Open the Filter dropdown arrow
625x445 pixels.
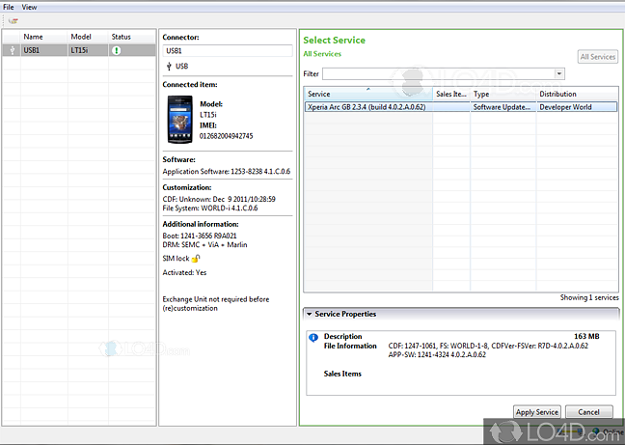[x=558, y=73]
